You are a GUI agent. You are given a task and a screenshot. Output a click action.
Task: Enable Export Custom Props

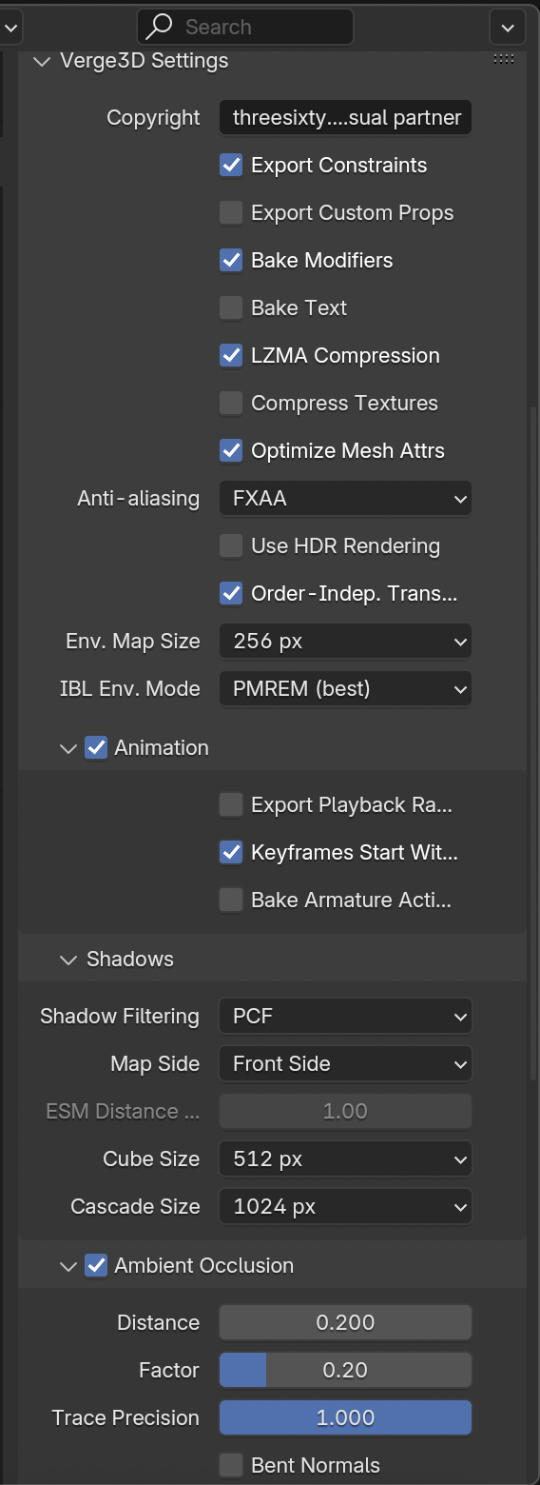point(231,213)
